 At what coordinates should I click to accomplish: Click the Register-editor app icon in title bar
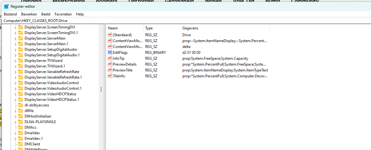pyautogui.click(x=6, y=6)
